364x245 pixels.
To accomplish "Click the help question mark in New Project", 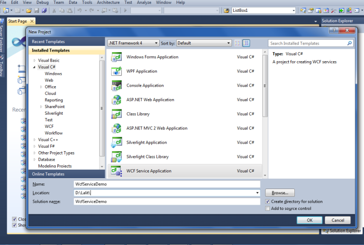I will 334,30.
